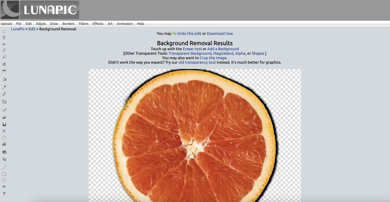This screenshot has width=390, height=202.
Task: Click the open folder icon
Action: (x=4, y=117)
